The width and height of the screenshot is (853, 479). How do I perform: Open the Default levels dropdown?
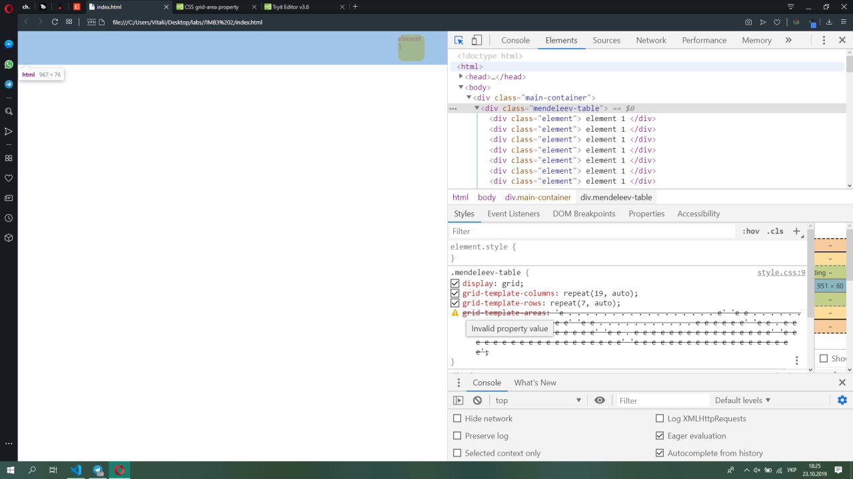pyautogui.click(x=742, y=400)
